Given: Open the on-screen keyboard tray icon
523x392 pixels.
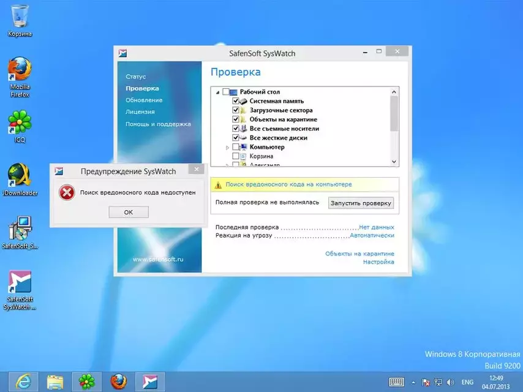Looking at the screenshot, I should 396,382.
